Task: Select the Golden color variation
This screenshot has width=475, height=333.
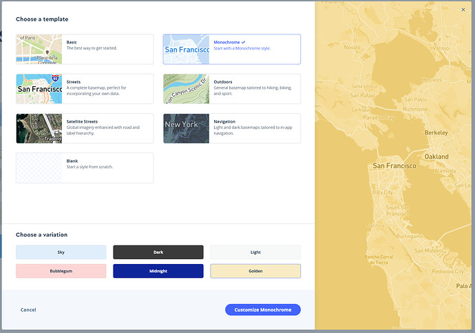Action: pos(255,271)
